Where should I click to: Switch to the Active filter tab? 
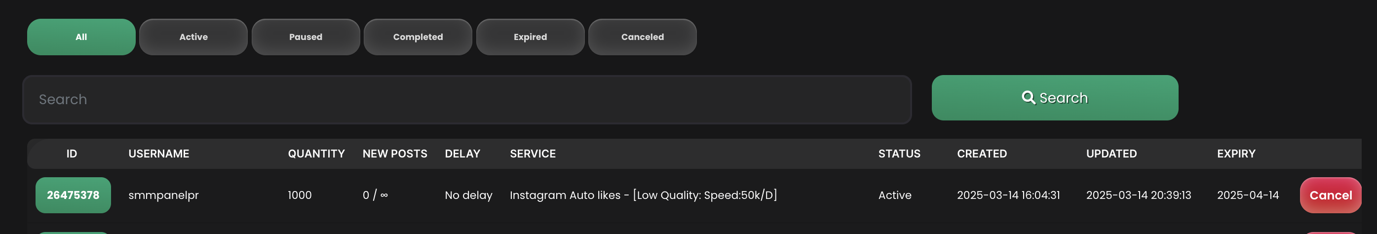coord(193,37)
